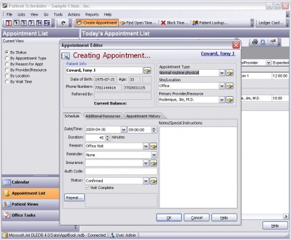291x240 pixels.
Task: Select By Status radio button
Action: (x=7, y=52)
